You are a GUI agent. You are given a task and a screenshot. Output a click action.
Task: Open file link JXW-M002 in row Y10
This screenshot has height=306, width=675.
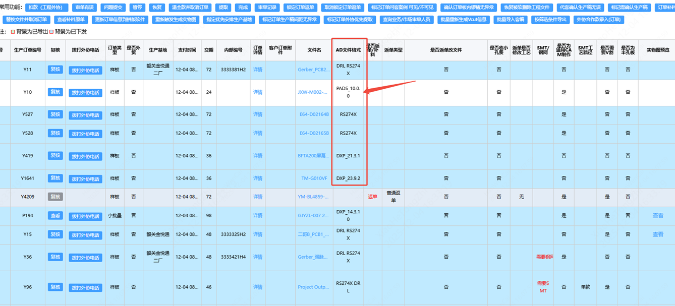(x=313, y=92)
